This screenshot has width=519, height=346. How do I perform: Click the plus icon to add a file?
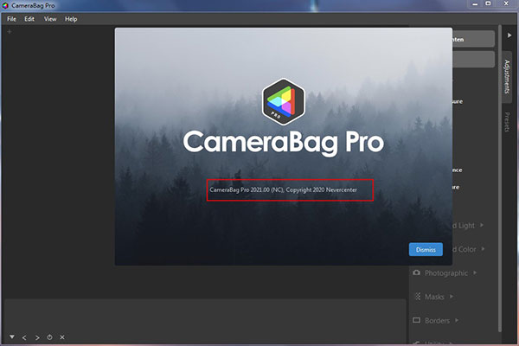tap(10, 32)
